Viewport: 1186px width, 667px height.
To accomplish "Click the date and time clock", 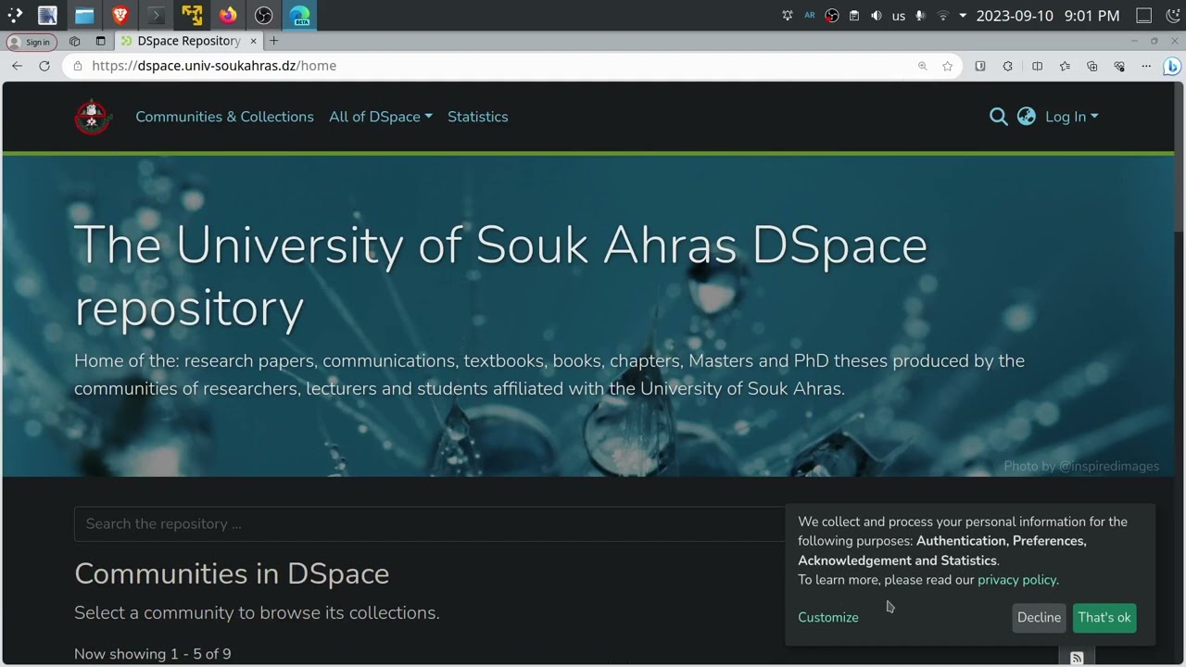I will (1048, 16).
